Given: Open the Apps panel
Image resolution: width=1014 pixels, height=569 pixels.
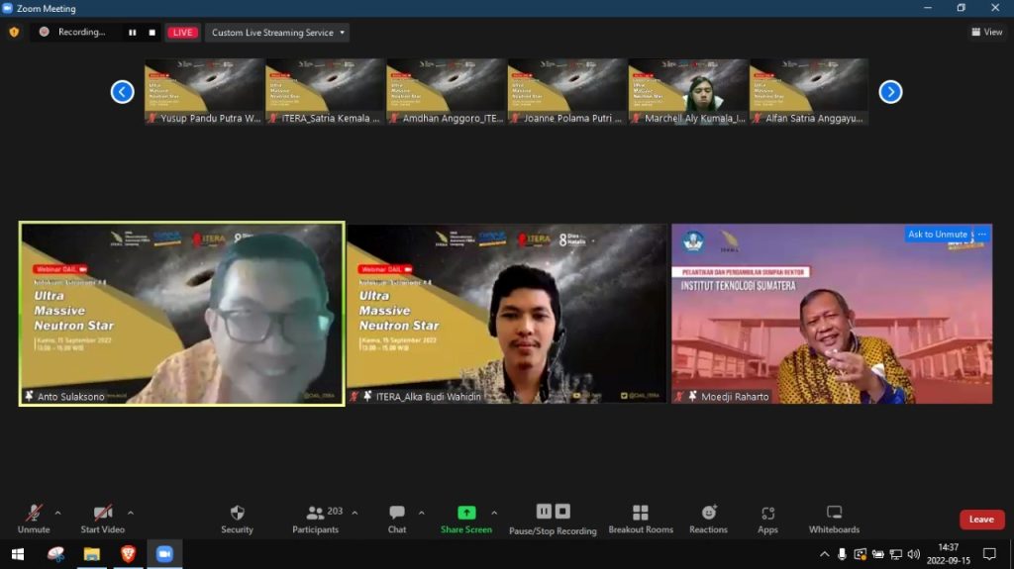Looking at the screenshot, I should tap(767, 520).
